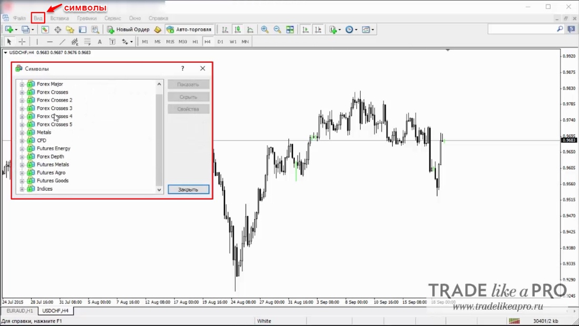Select the Futures Goods row

point(53,181)
